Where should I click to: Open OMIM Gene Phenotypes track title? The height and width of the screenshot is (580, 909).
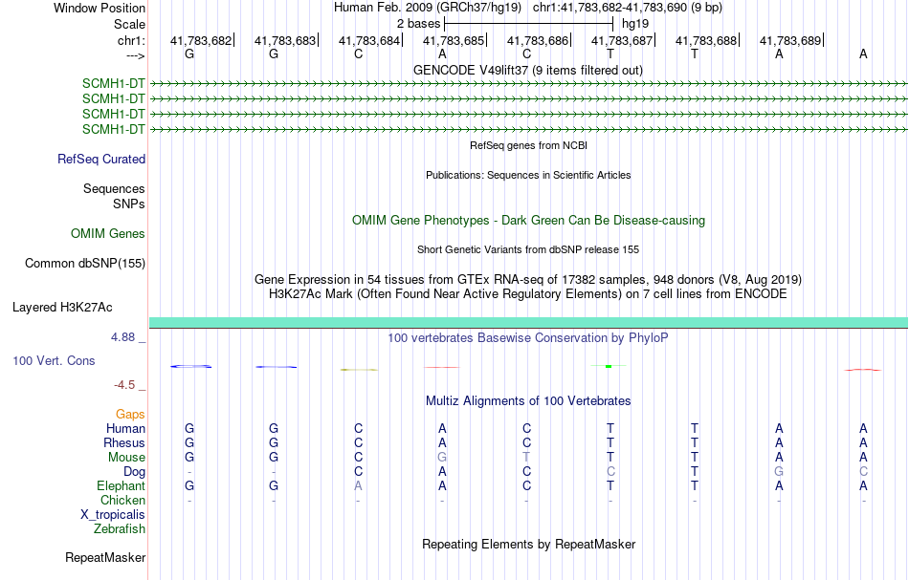click(x=528, y=220)
